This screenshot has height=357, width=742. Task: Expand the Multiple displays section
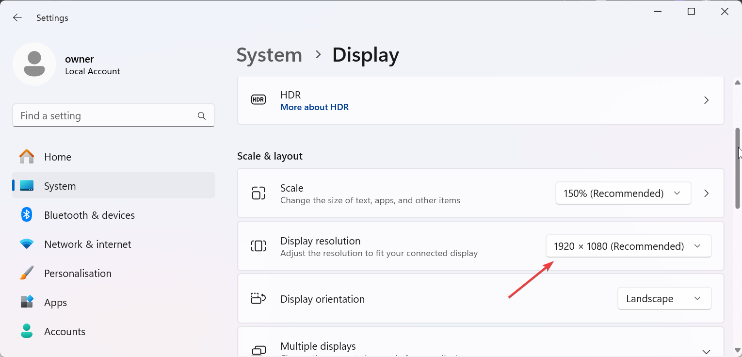706,351
